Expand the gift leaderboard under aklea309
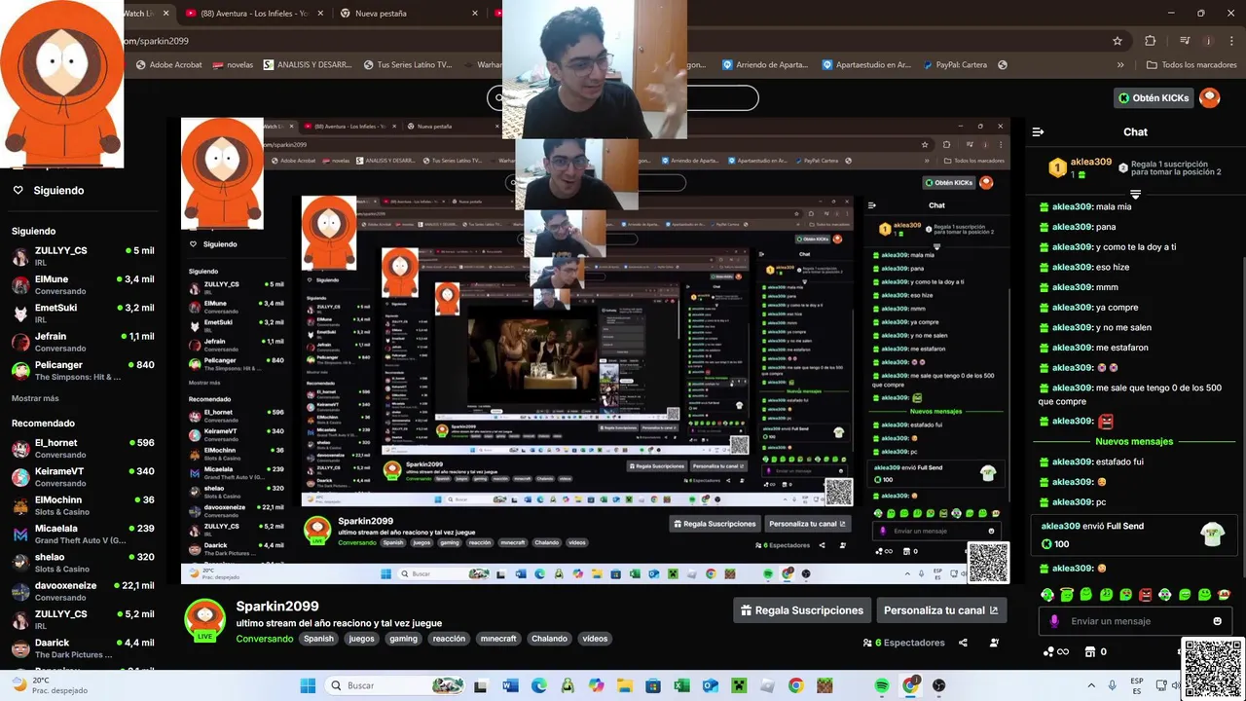Image resolution: width=1246 pixels, height=701 pixels. pos(1135,194)
